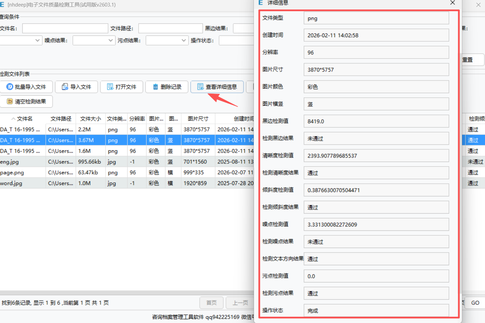Focus the 文件名 search input field
The height and width of the screenshot is (323, 485).
65,29
